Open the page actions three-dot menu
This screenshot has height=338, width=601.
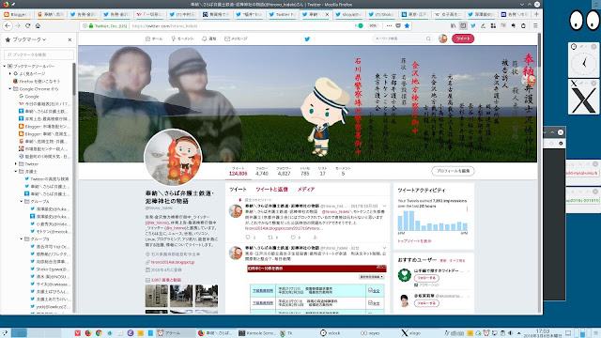point(389,25)
